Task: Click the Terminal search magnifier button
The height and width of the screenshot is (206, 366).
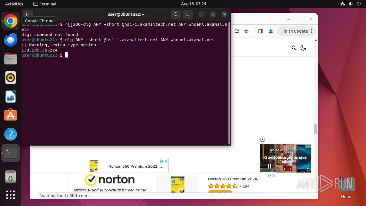Action: pyautogui.click(x=176, y=14)
